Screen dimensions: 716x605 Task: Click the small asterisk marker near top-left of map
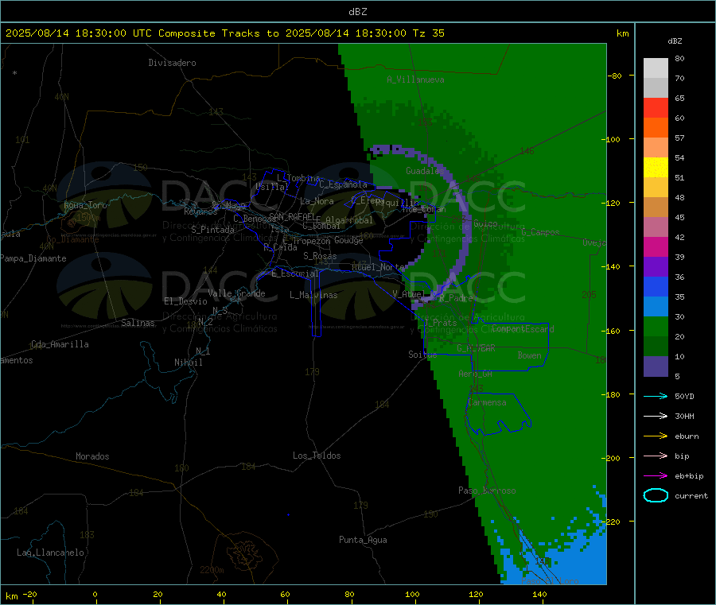14,73
